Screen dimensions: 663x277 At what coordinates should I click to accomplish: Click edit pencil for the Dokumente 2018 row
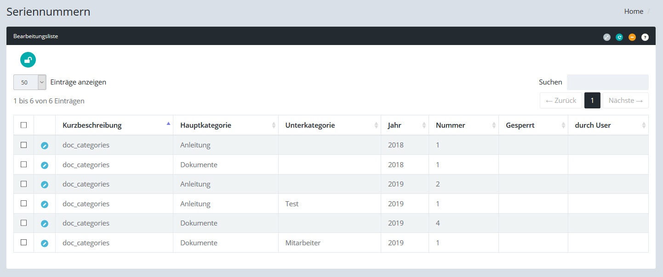tap(45, 165)
